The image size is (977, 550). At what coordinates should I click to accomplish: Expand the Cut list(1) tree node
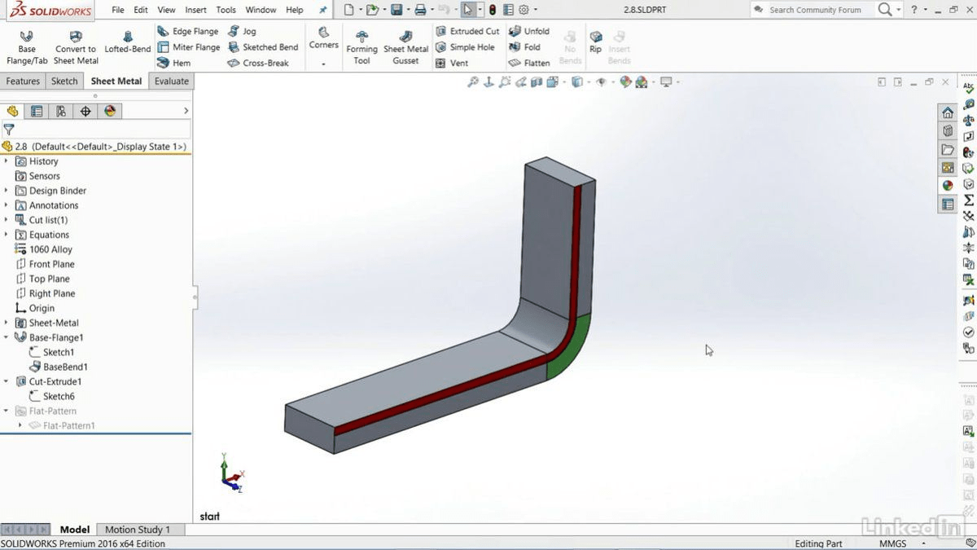tap(7, 220)
